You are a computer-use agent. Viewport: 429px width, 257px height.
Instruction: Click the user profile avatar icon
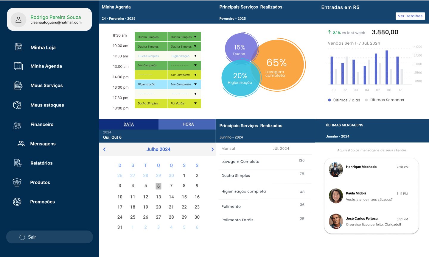(18, 20)
